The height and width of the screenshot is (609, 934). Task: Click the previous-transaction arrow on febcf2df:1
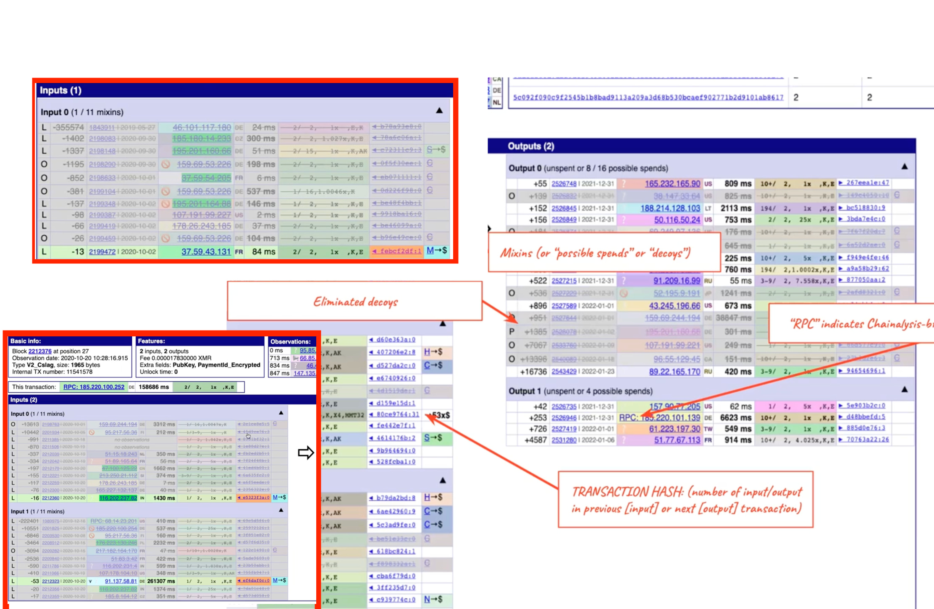pyautogui.click(x=374, y=252)
